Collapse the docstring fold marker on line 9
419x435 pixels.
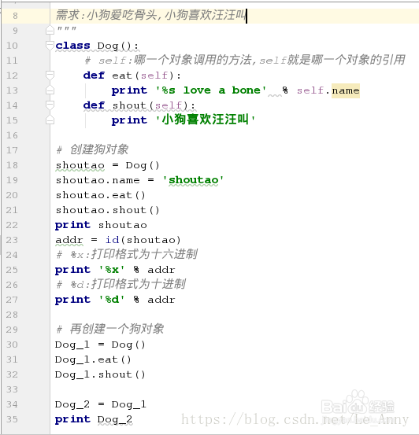(x=50, y=30)
